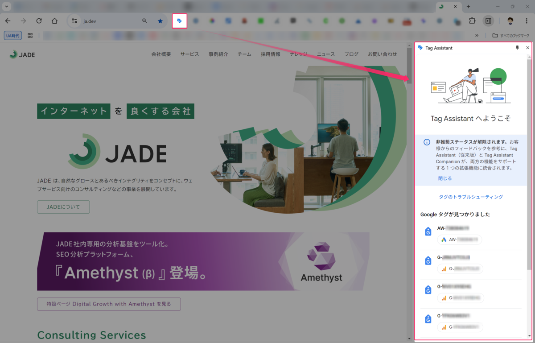This screenshot has width=535, height=343.
Task: Close the active JADE tab
Action: click(455, 7)
